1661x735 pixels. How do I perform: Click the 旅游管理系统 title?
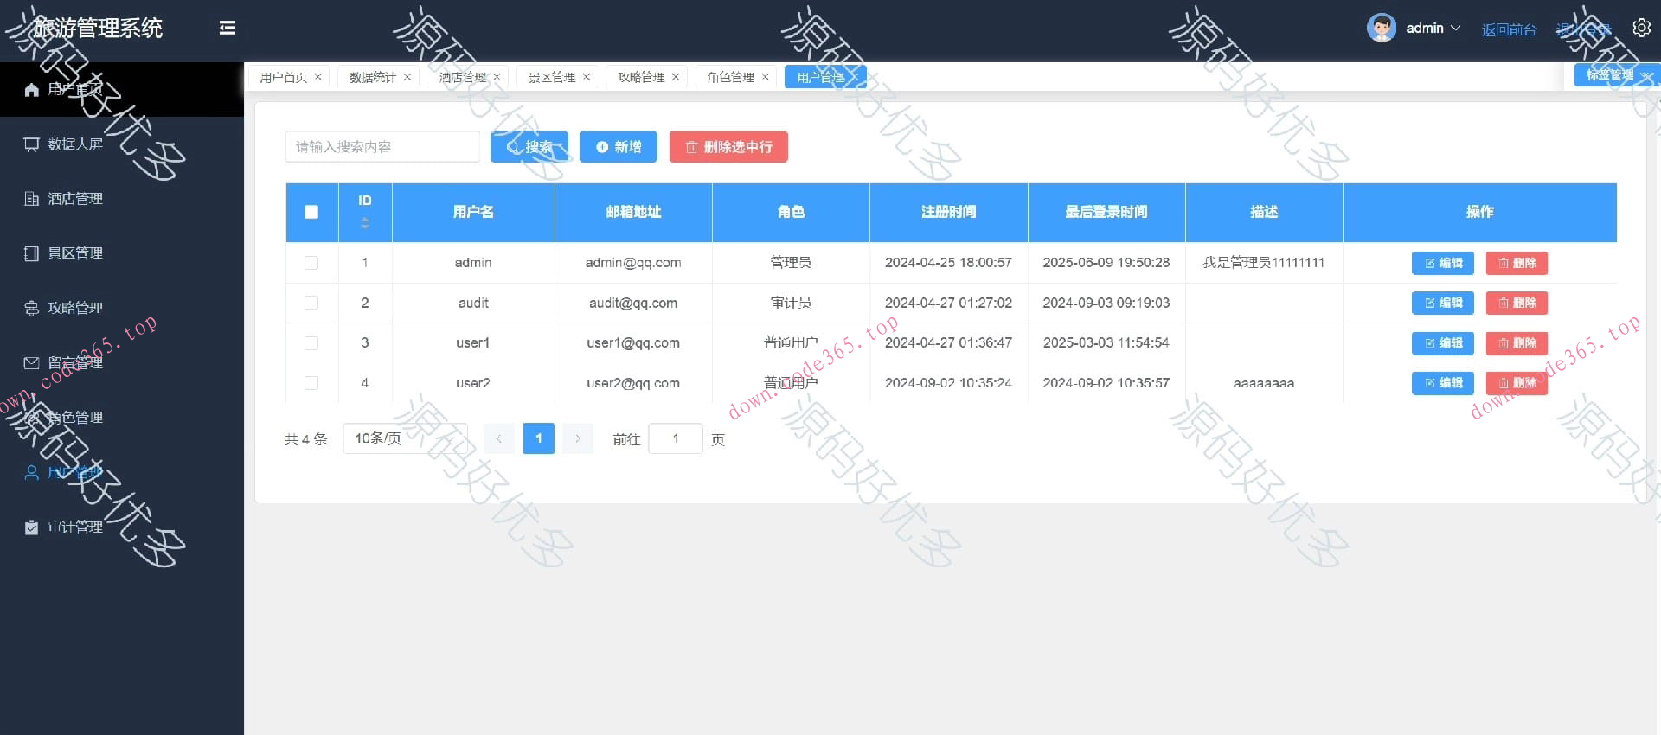tap(98, 28)
